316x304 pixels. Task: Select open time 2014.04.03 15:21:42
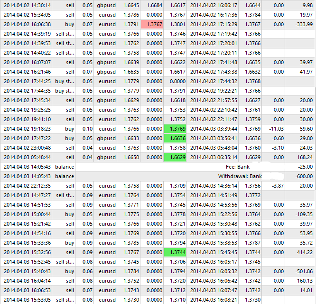pyautogui.click(x=27, y=224)
